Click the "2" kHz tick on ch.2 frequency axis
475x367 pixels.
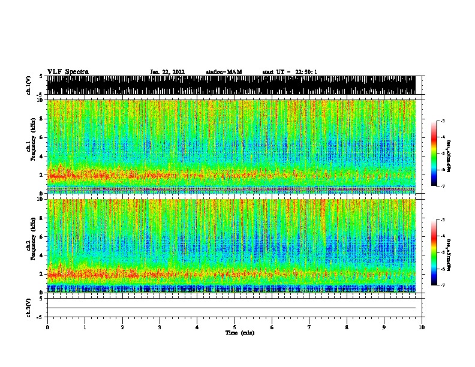(x=42, y=274)
